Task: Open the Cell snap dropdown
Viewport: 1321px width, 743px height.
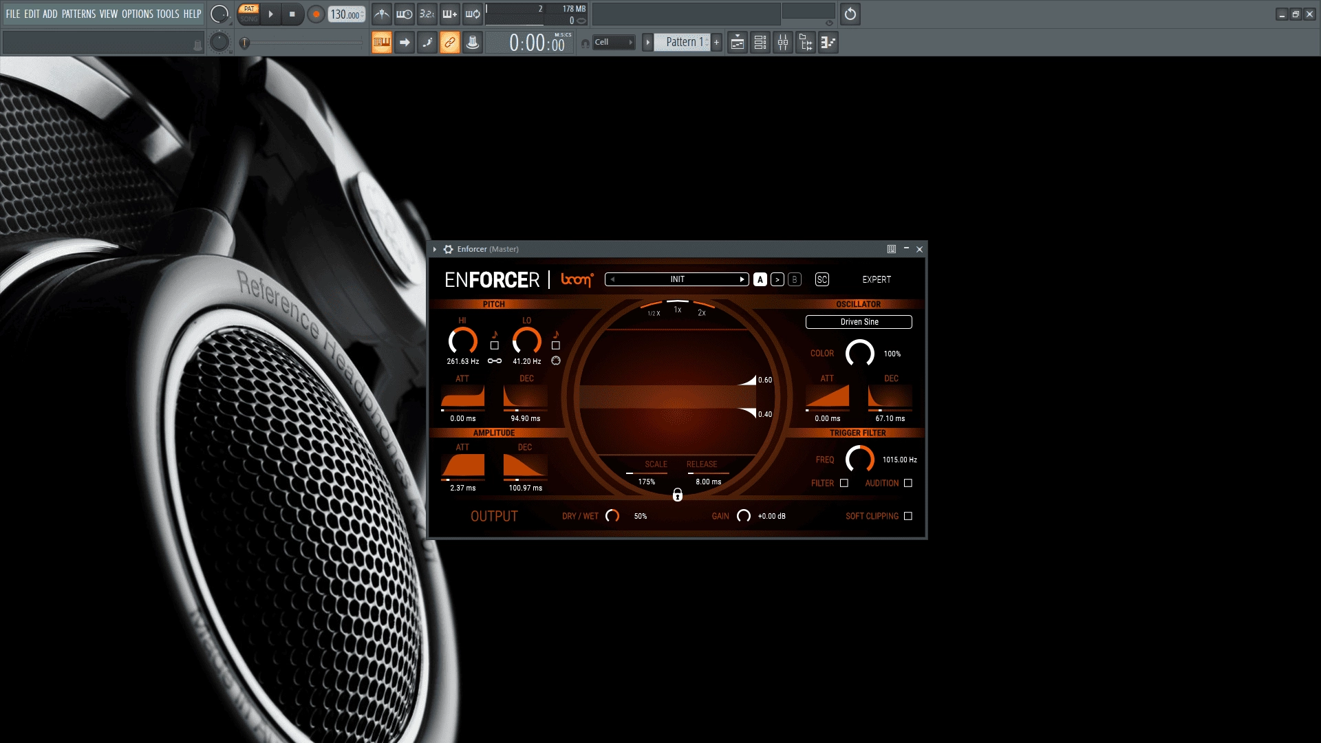Action: point(614,43)
